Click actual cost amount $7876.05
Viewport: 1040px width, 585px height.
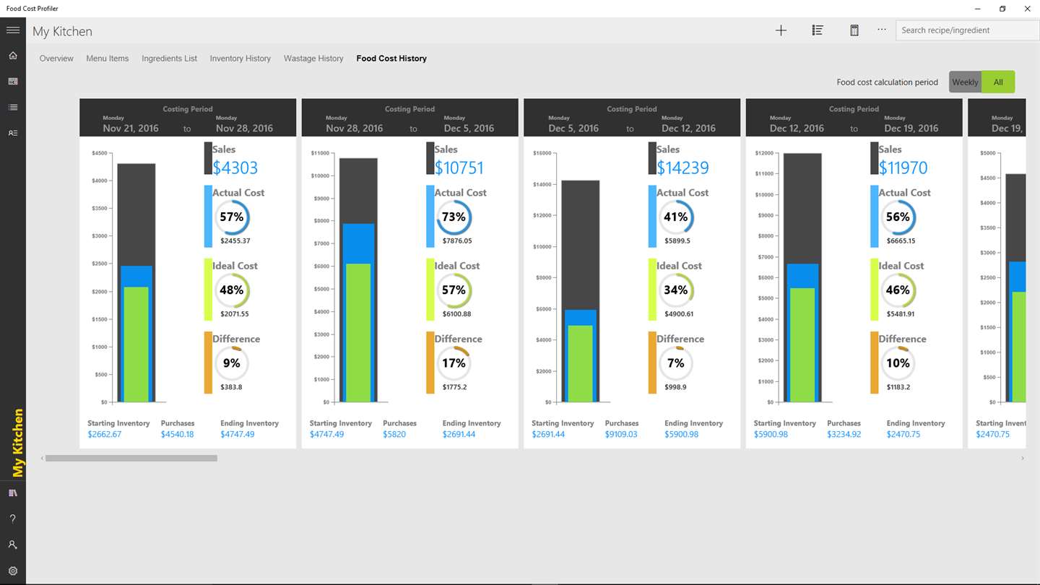point(457,241)
